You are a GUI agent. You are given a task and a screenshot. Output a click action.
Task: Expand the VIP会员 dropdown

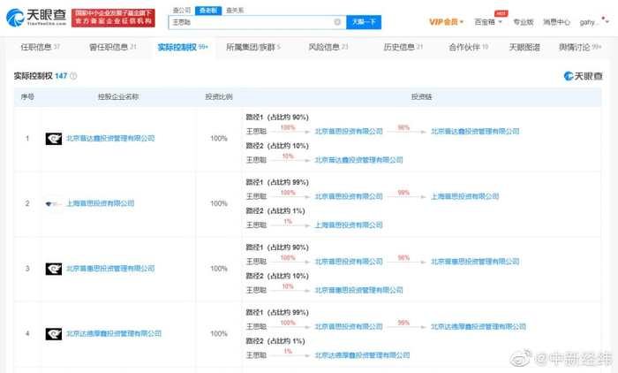point(446,22)
